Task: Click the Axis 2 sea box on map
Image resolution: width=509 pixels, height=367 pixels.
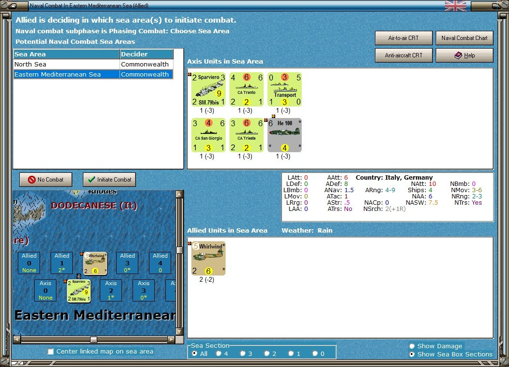Action: [x=111, y=290]
